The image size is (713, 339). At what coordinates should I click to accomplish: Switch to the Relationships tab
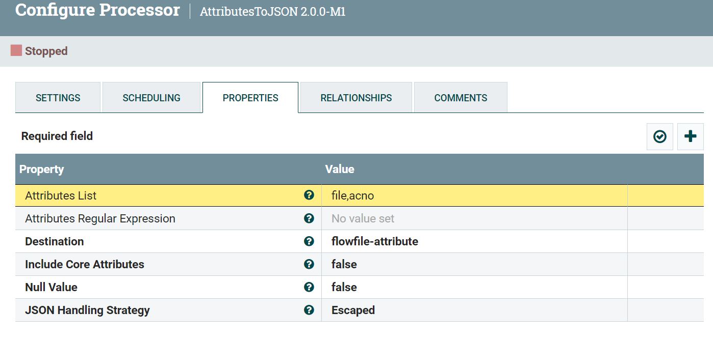pos(355,97)
